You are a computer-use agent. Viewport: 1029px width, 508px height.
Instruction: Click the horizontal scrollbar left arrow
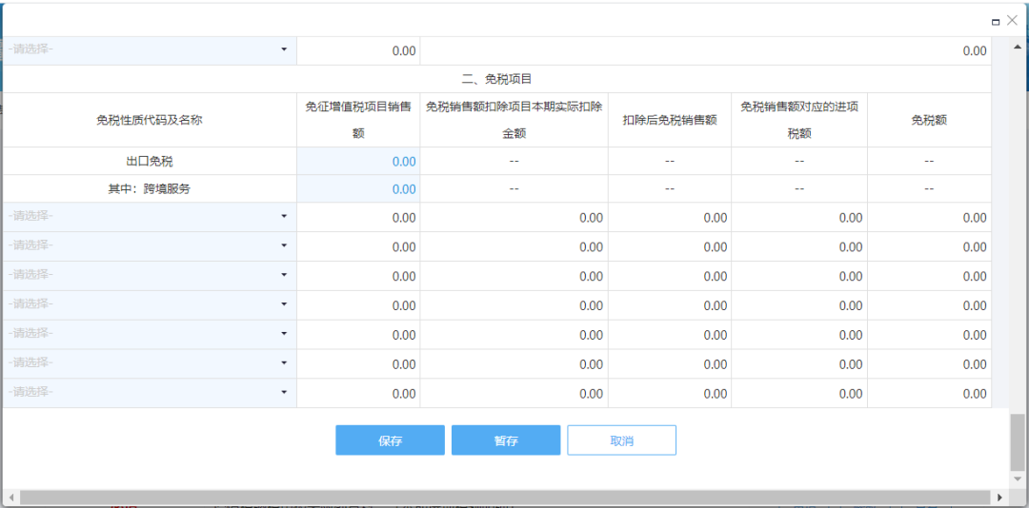coord(11,498)
